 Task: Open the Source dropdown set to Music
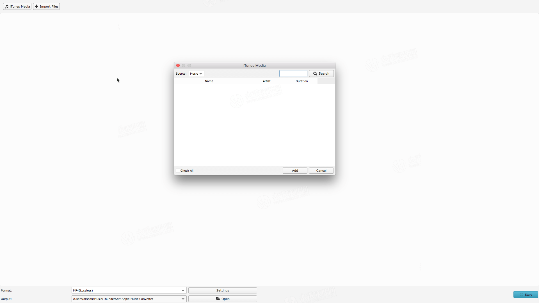[x=196, y=74]
